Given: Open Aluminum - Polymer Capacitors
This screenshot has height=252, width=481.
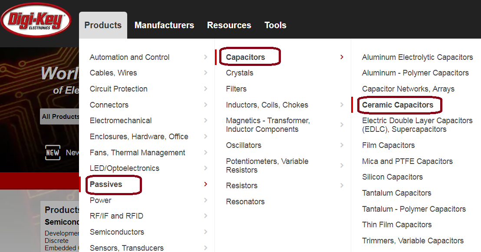Looking at the screenshot, I should pos(415,73).
